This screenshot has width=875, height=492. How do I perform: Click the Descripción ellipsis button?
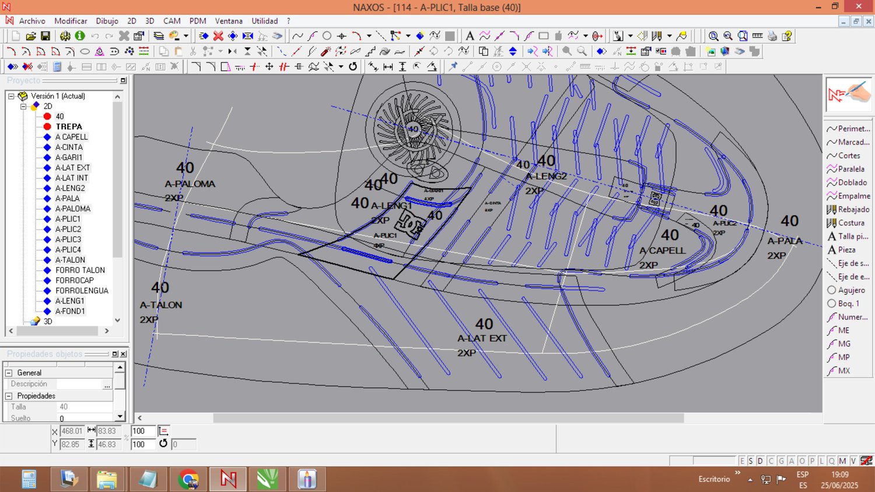[107, 385]
